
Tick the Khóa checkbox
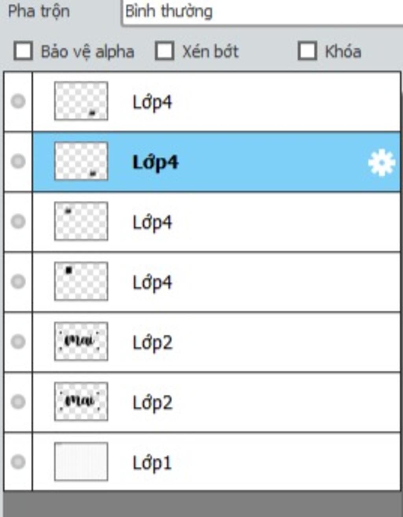click(x=307, y=51)
